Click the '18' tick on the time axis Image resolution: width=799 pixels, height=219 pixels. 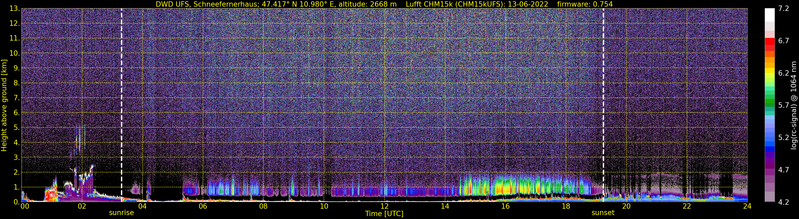566,207
